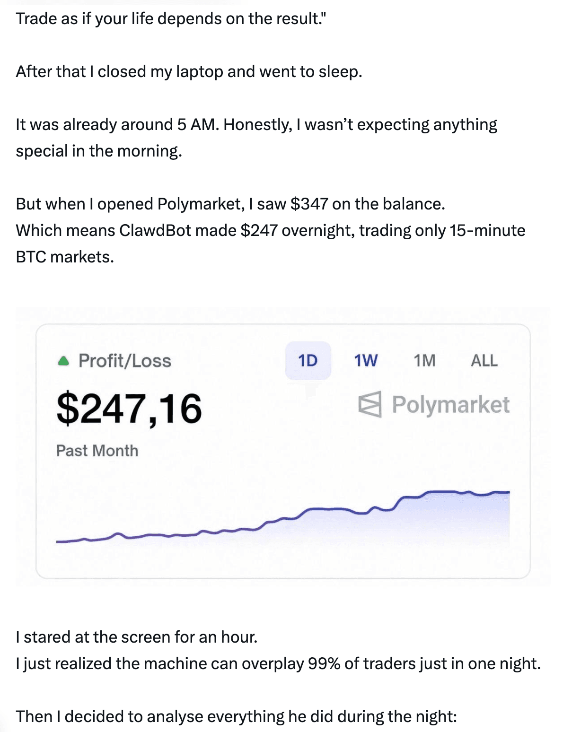Select the 1D time range tab
563x732 pixels.
coord(308,360)
